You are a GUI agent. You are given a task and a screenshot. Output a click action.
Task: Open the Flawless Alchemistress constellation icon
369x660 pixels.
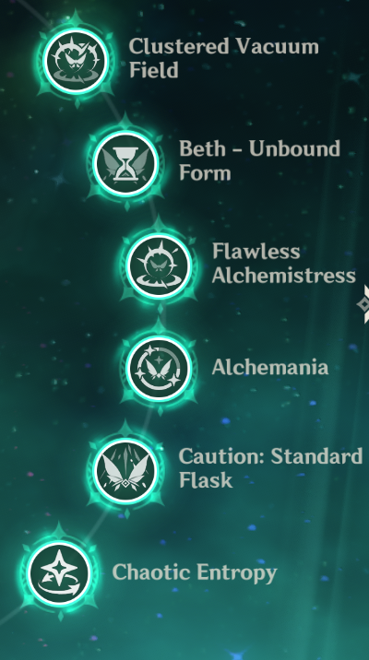click(x=159, y=265)
